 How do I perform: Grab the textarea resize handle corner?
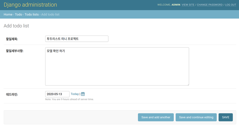pyautogui.click(x=187, y=84)
